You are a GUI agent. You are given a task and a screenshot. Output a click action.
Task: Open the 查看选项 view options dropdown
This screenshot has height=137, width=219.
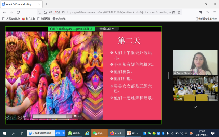106,29
